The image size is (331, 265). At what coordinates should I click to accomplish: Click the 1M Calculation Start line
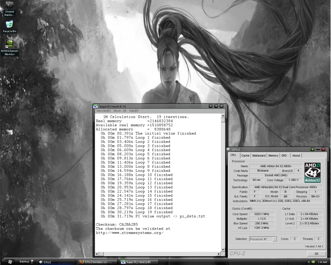tap(146, 117)
